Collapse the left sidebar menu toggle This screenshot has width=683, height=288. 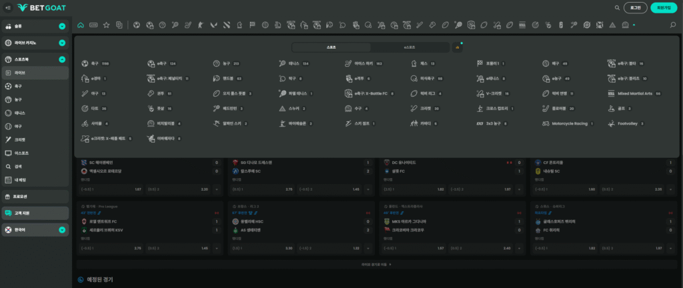pos(7,8)
